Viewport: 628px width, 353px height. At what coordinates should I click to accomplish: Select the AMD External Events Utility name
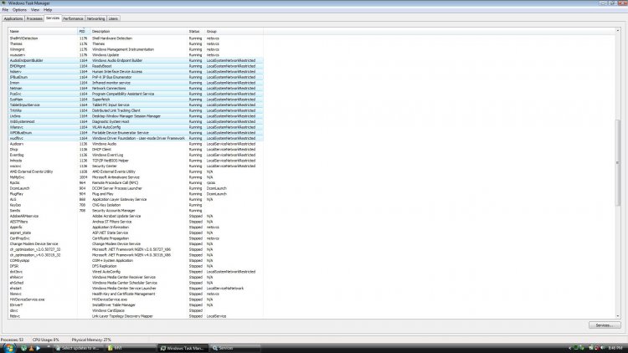pyautogui.click(x=31, y=171)
